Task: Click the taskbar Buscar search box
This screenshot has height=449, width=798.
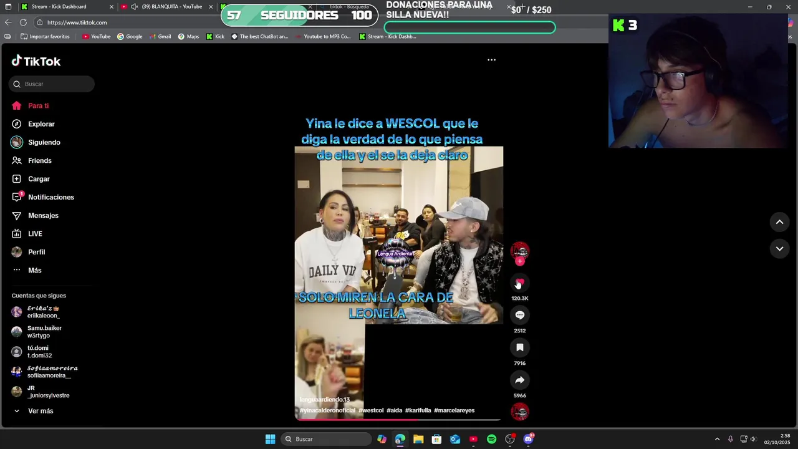Action: (x=325, y=439)
